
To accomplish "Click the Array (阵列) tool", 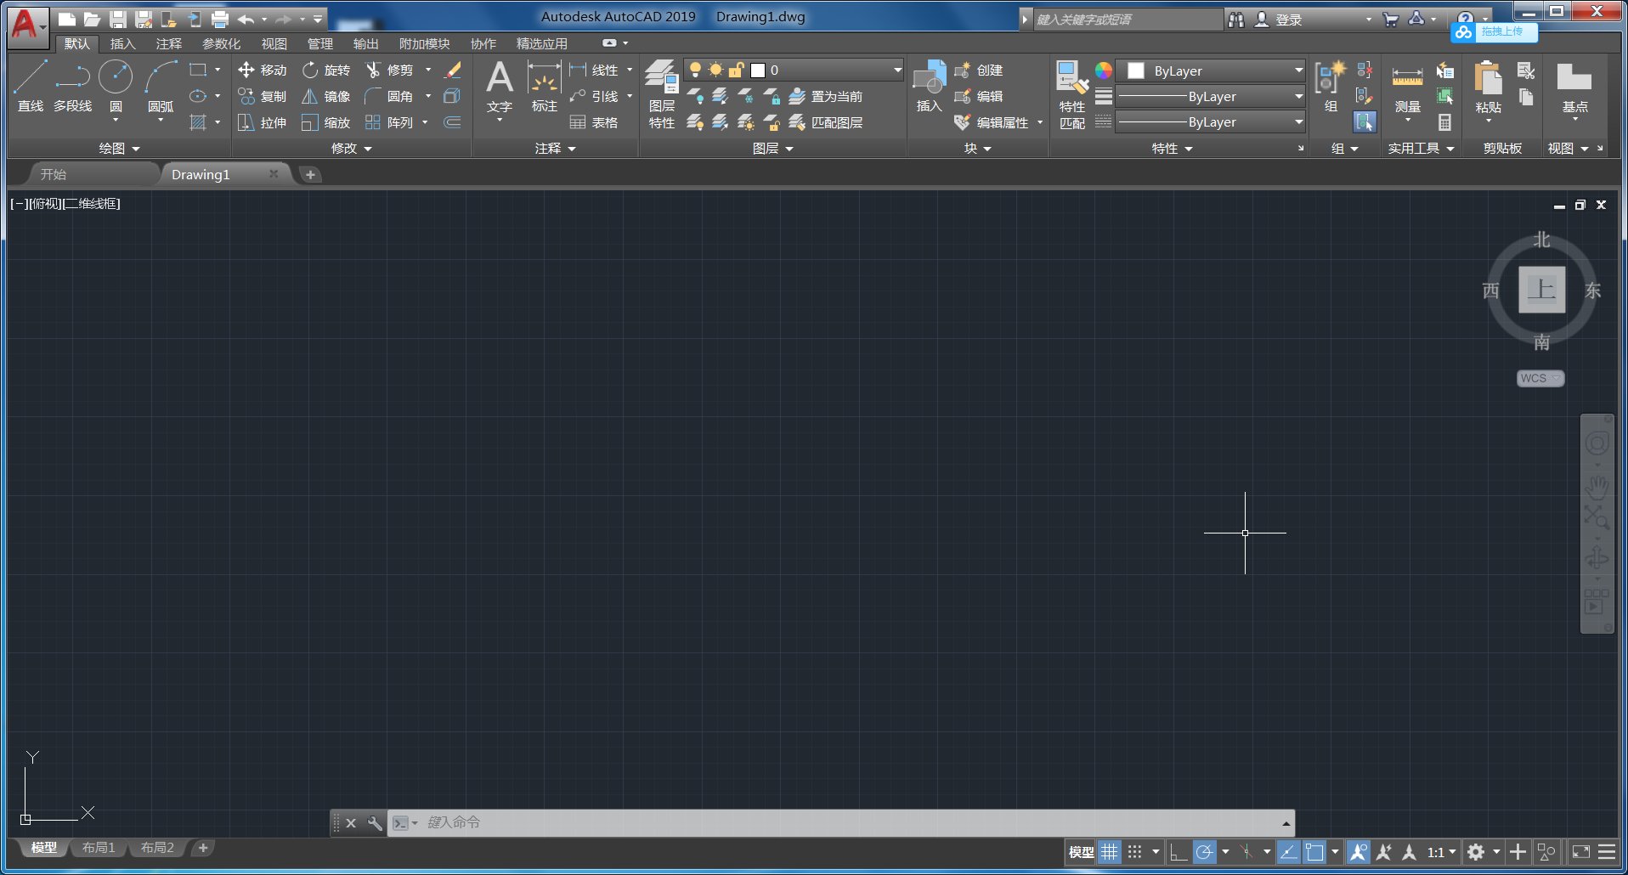I will (x=390, y=122).
